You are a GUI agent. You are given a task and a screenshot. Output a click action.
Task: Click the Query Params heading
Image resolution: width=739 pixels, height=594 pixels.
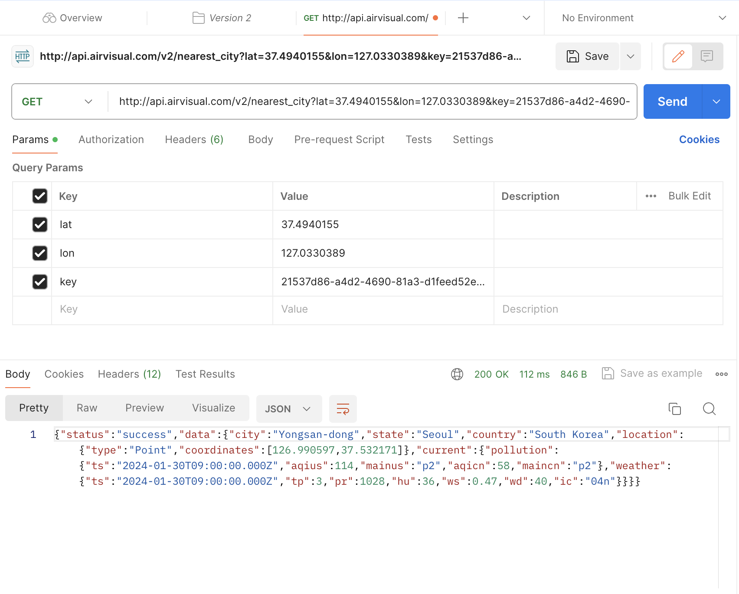[x=48, y=168]
